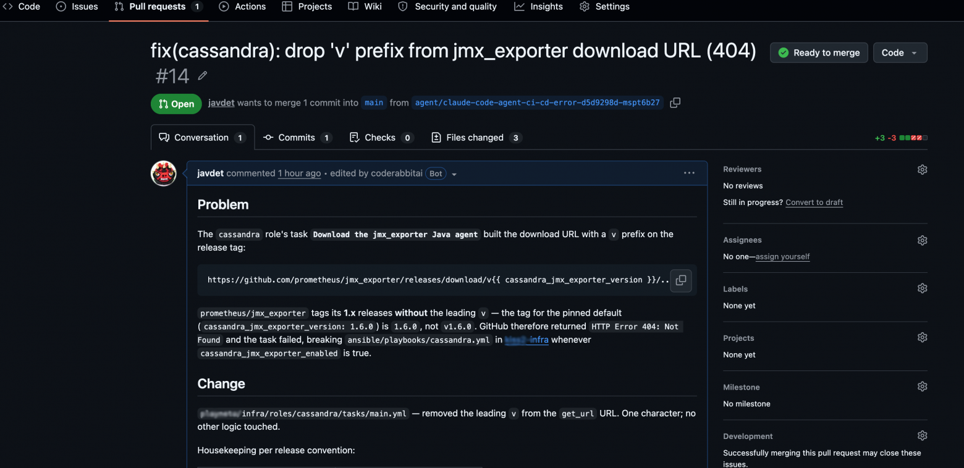Click 'None yet' under Labels

[739, 306]
